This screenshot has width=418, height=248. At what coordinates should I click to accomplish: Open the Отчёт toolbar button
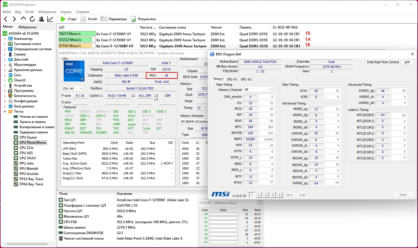89,19
